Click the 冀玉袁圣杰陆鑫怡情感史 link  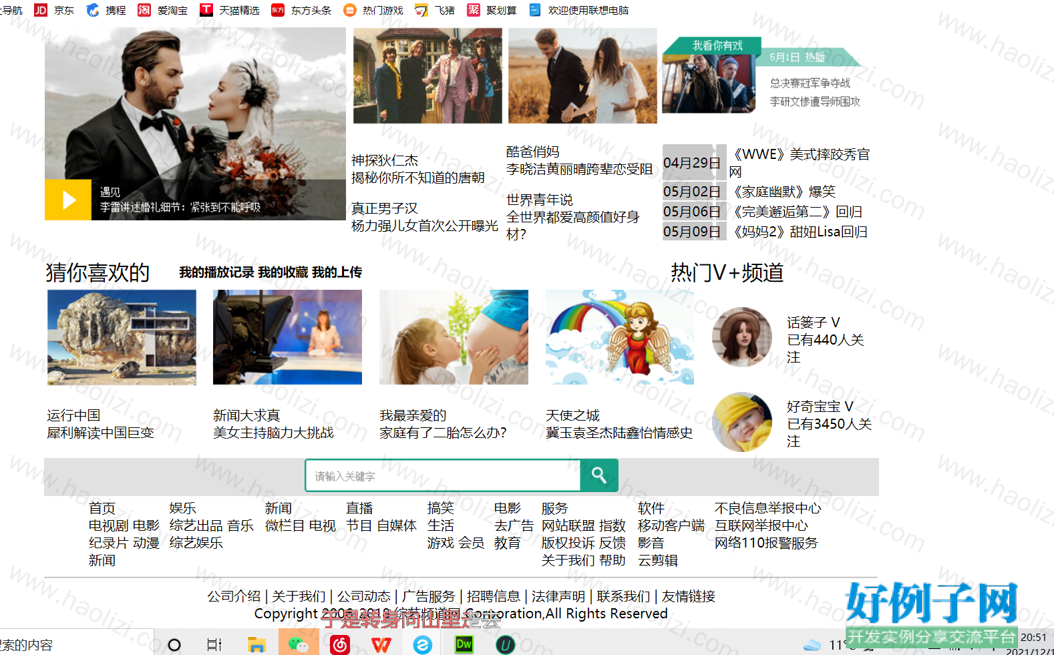tap(619, 433)
